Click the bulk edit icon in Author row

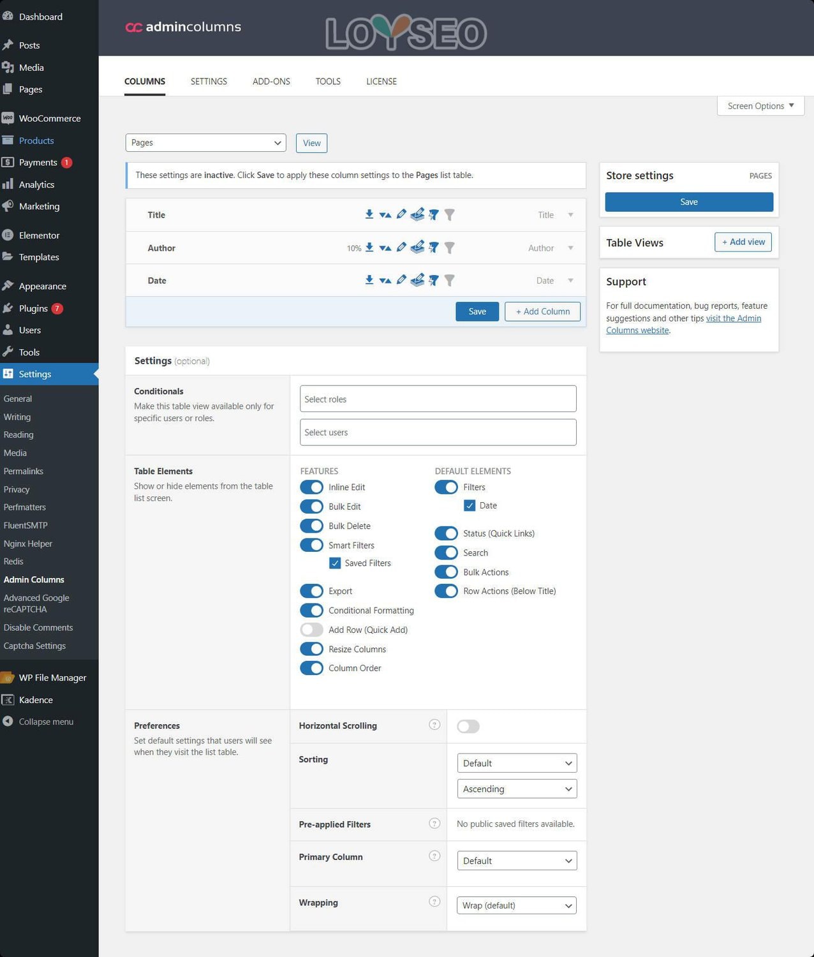(x=417, y=248)
